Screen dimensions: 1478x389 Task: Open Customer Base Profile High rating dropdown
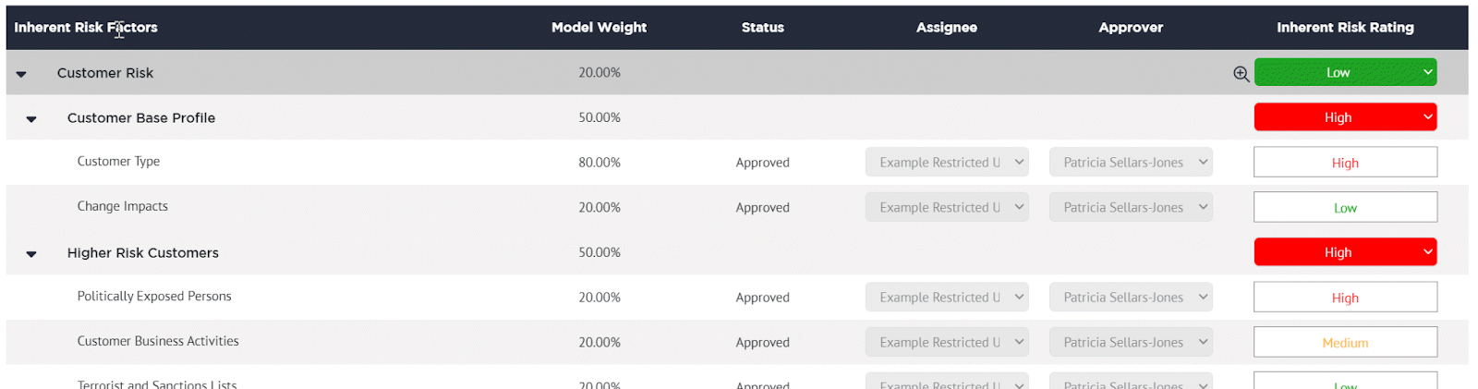tap(1345, 117)
